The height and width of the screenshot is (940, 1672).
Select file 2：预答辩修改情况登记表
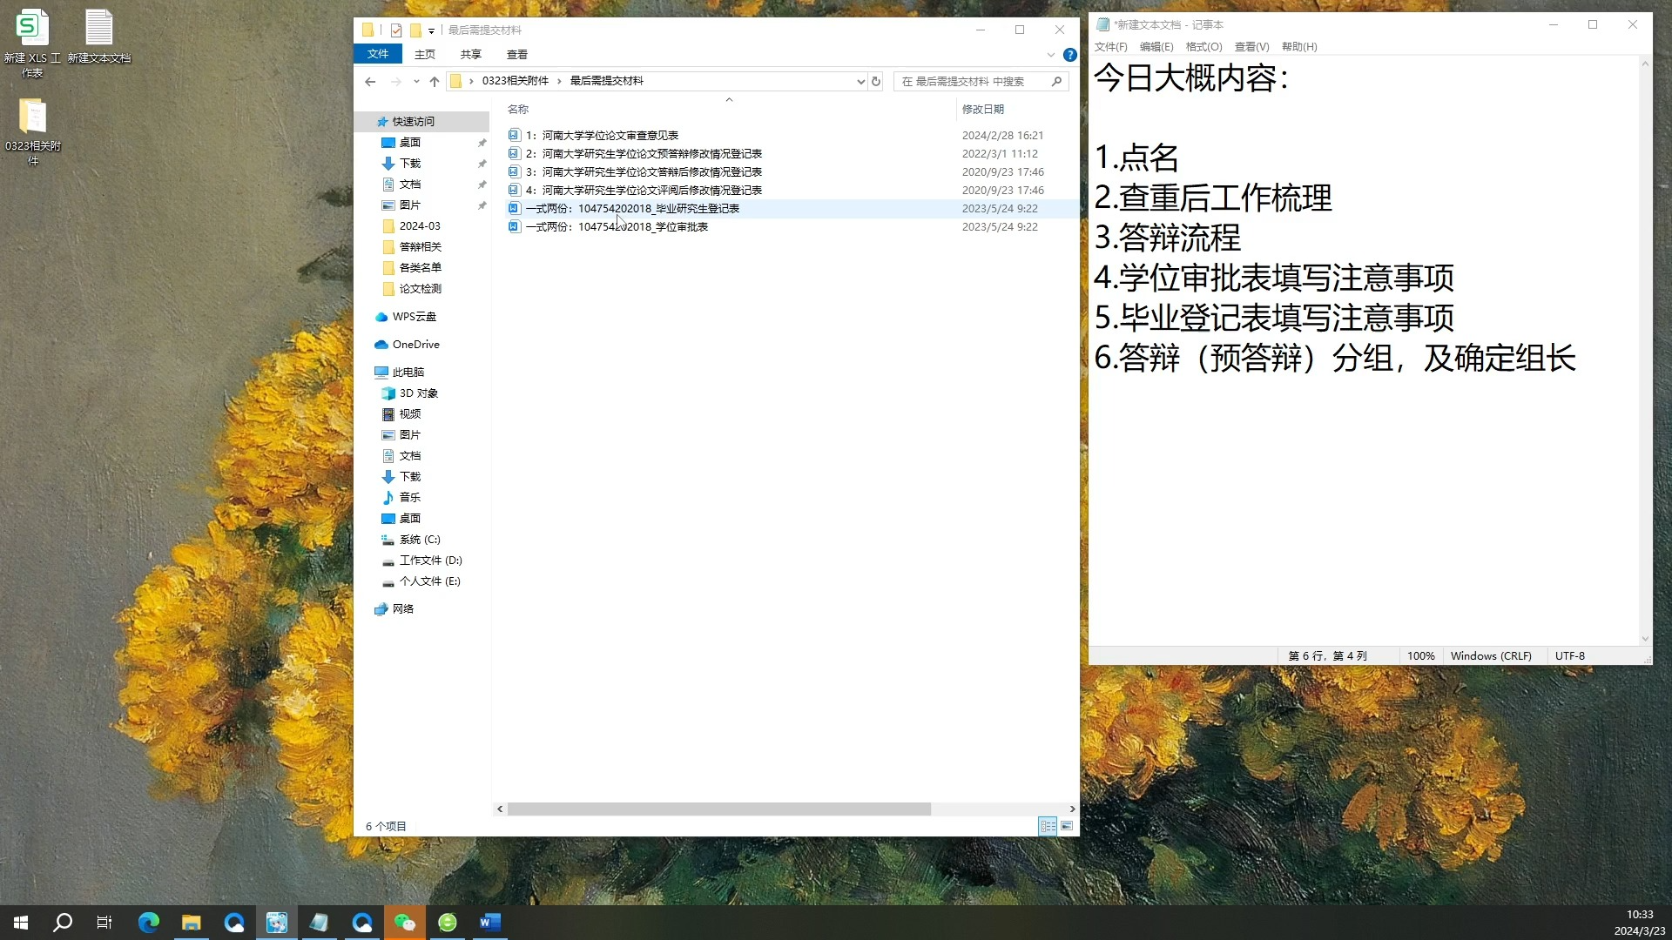click(644, 153)
